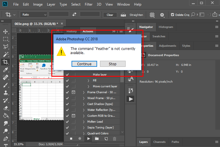The height and width of the screenshot is (147, 220).
Task: Toggle Cast Shadow action checkmark
Action: [x=67, y=104]
